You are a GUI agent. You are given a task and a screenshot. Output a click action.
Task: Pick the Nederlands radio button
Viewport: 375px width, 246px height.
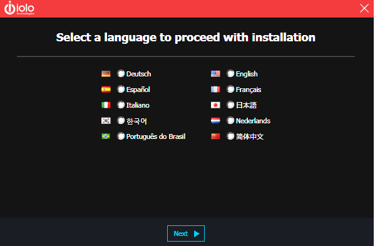230,120
